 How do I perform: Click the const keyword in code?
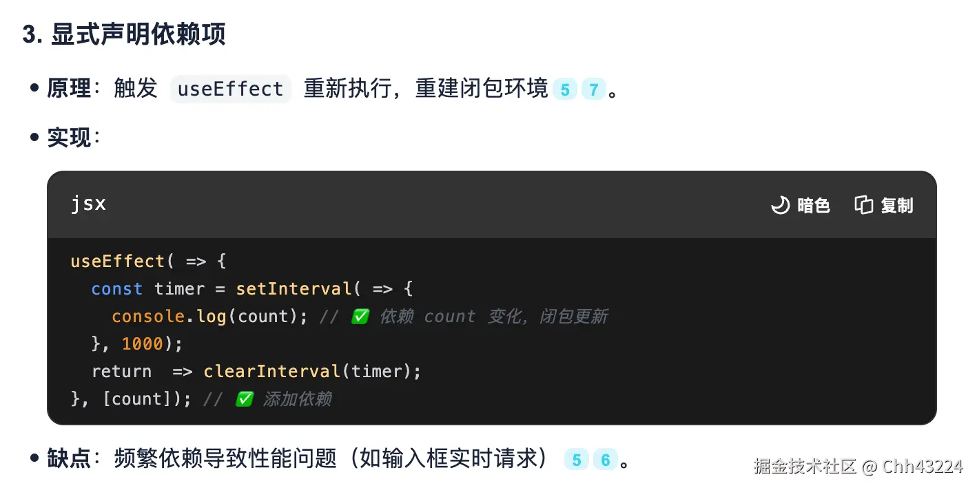click(116, 289)
